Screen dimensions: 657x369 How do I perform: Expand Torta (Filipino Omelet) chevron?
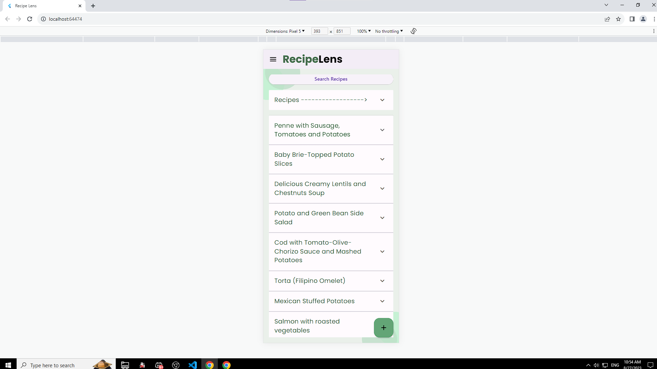pyautogui.click(x=382, y=281)
